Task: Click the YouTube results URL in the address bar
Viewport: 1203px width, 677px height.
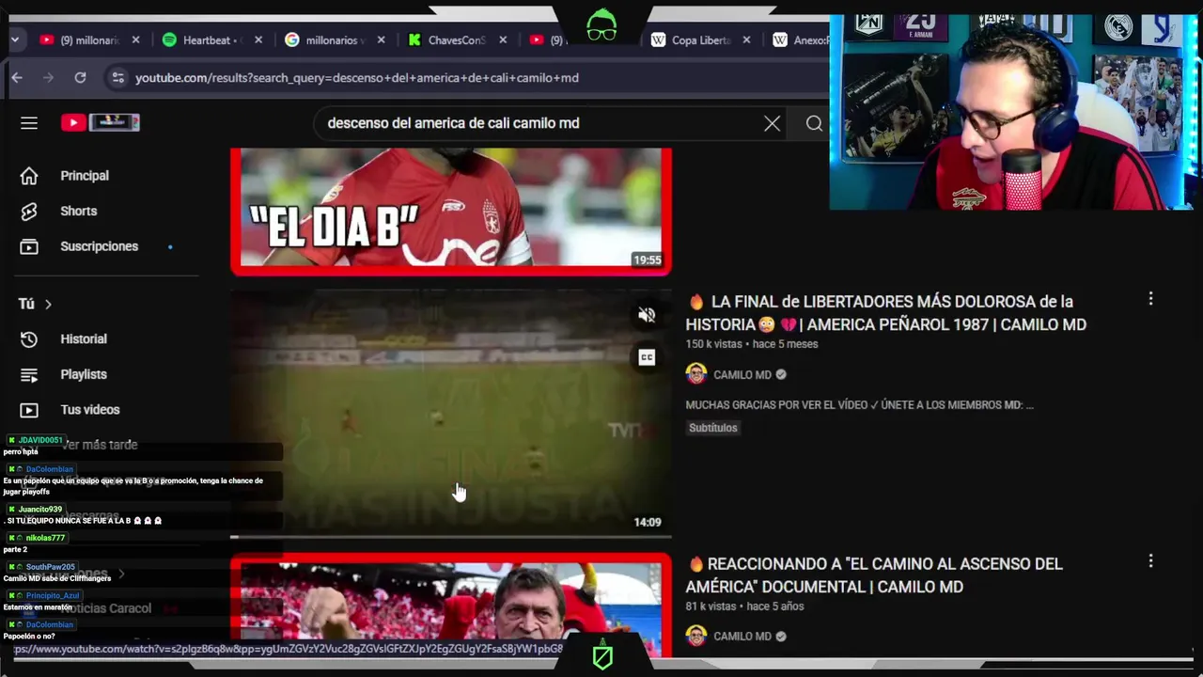Action: point(357,78)
